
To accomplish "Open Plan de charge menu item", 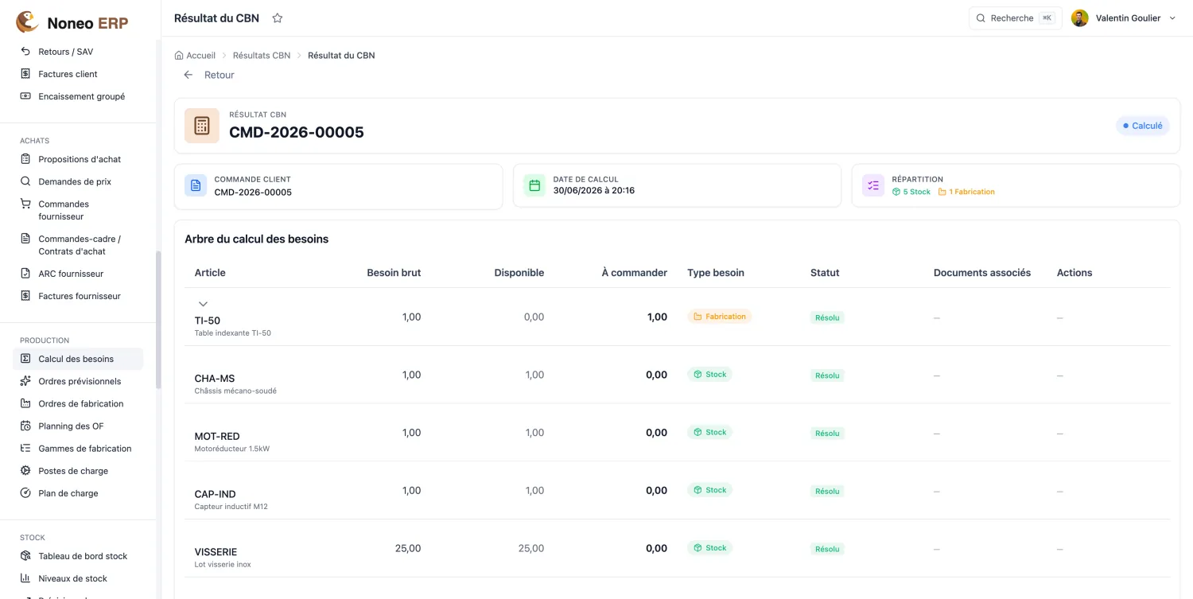I will 78,493.
